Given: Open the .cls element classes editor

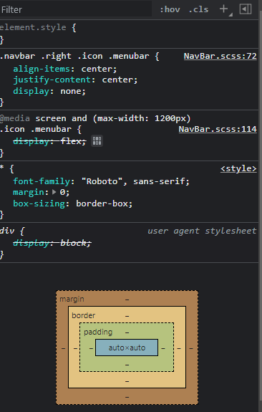Looking at the screenshot, I should pos(198,10).
